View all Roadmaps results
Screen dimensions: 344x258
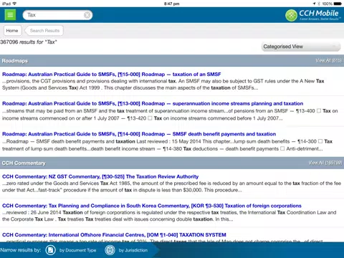point(329,61)
